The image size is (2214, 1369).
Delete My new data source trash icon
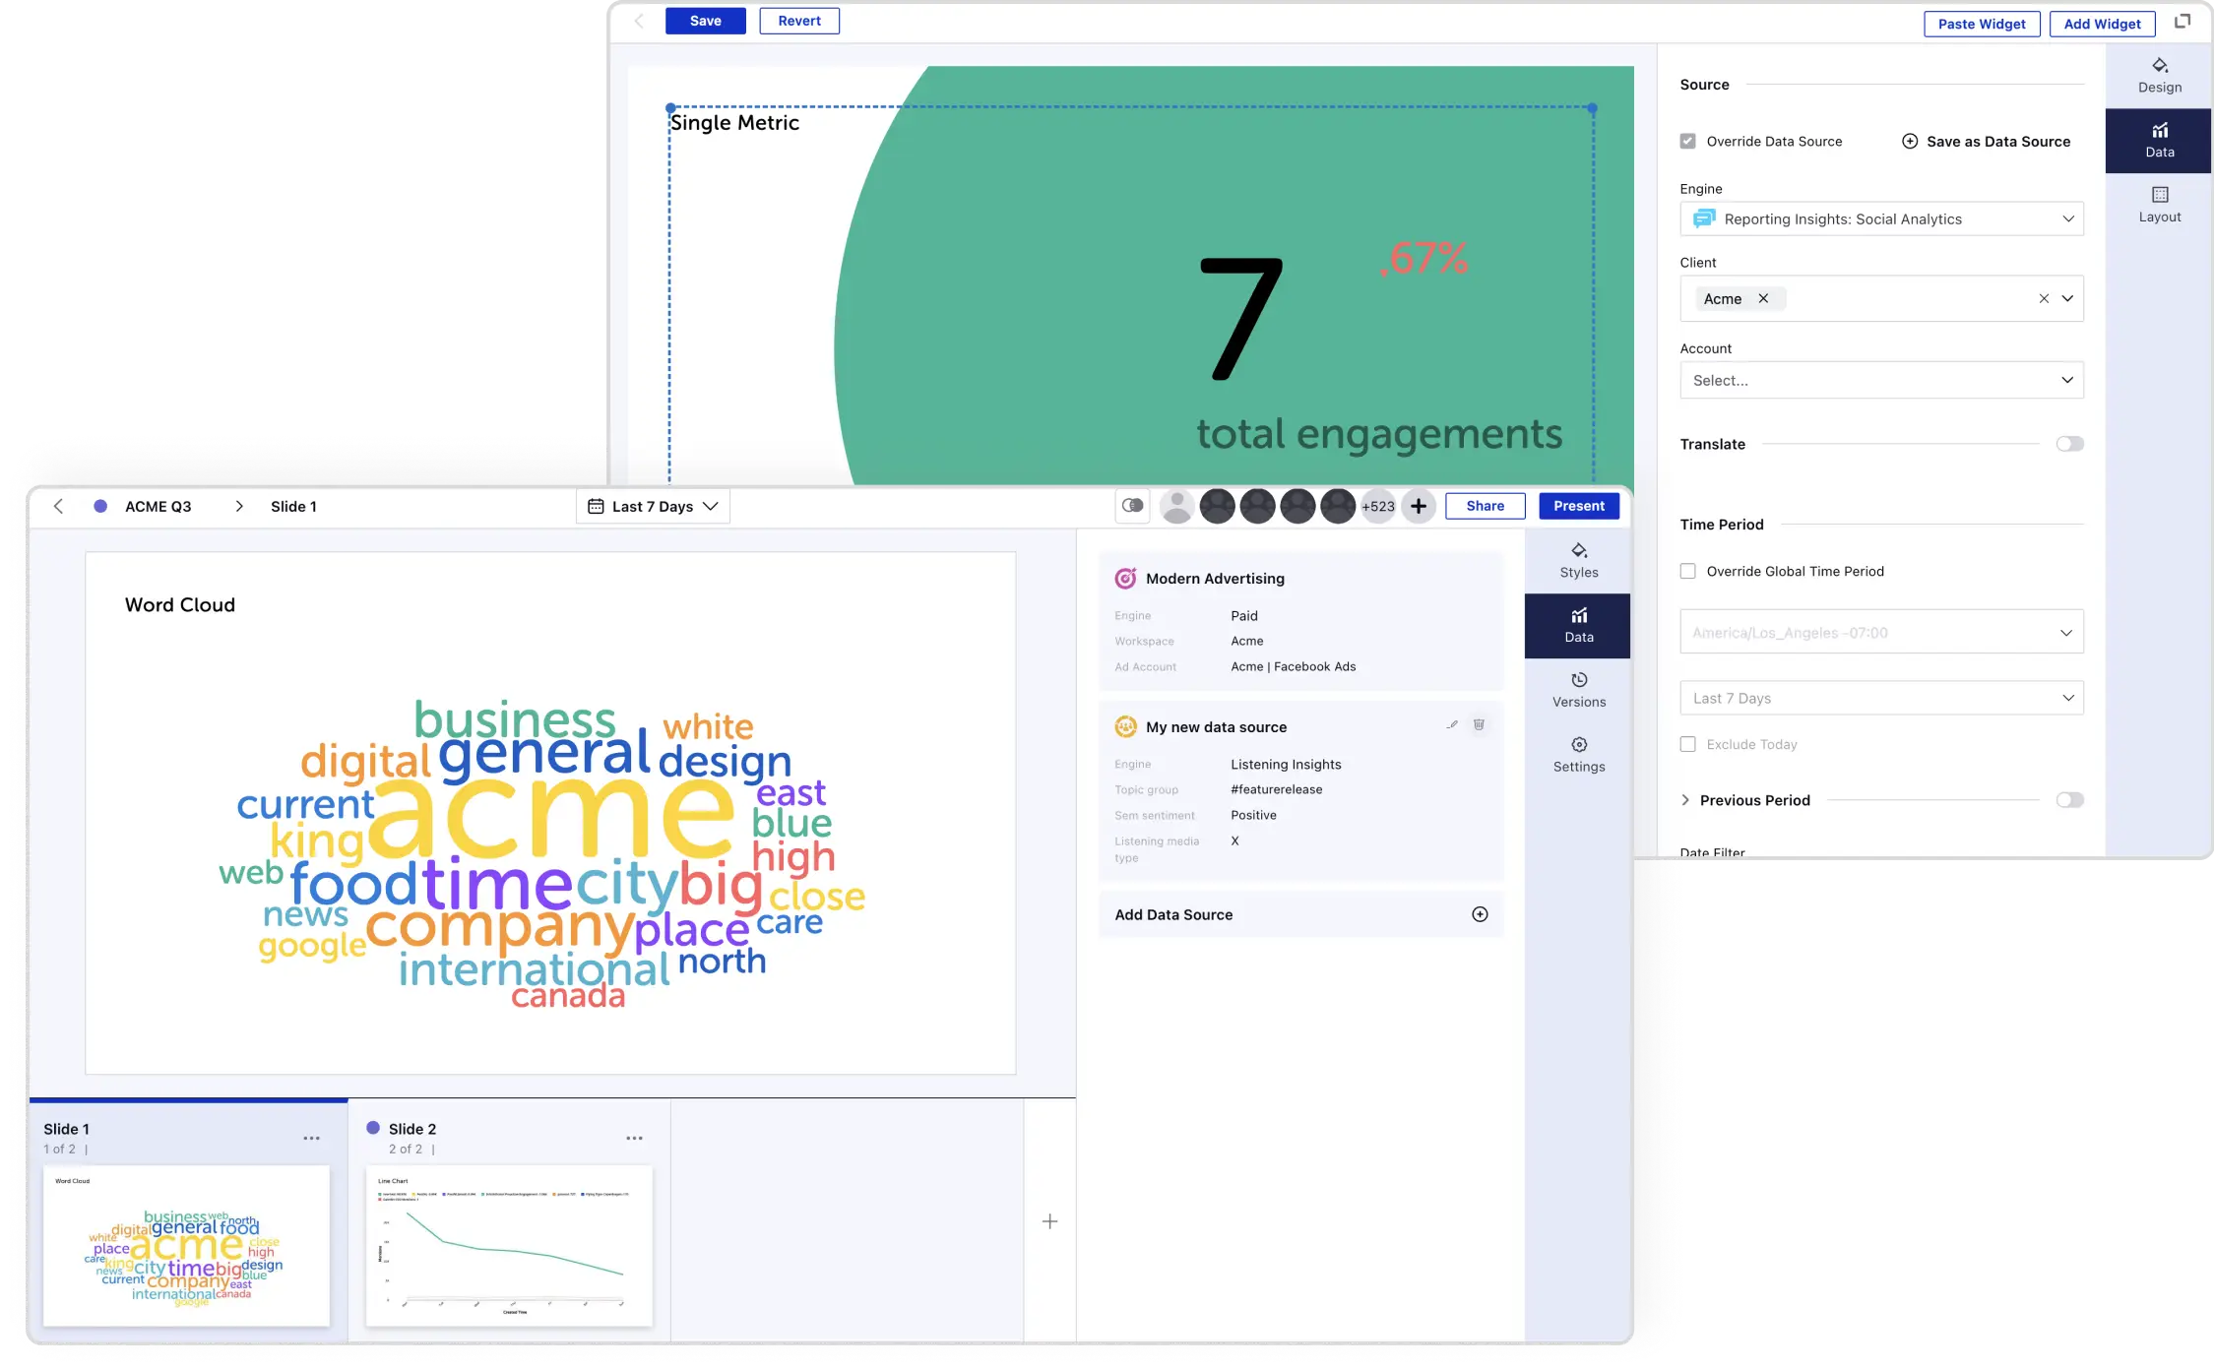point(1478,725)
